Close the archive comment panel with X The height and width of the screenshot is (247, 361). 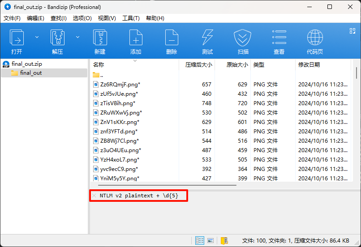tap(94, 196)
